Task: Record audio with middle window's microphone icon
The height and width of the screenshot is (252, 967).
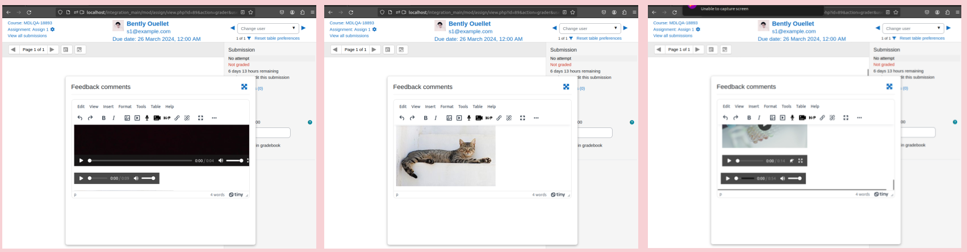Action: coord(469,118)
